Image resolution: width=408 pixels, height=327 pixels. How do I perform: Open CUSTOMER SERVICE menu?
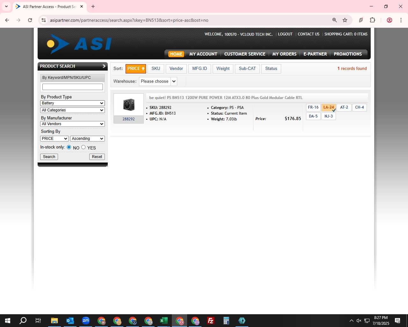tap(245, 54)
